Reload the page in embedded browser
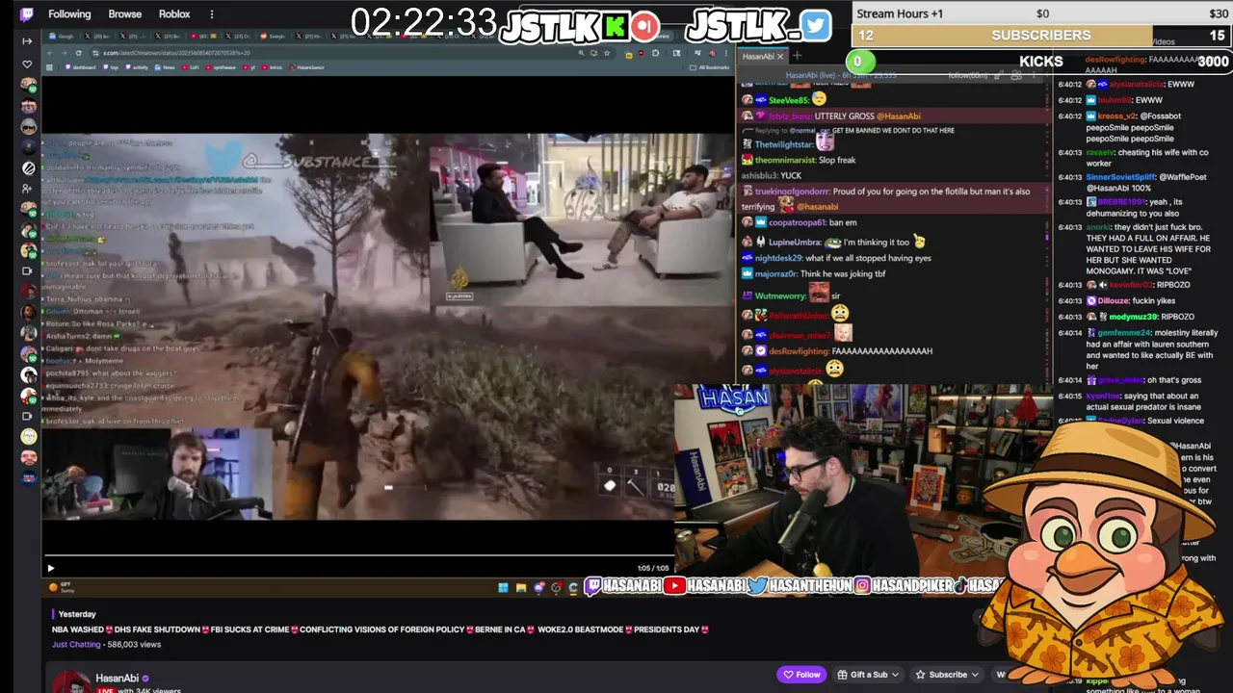 [78, 53]
